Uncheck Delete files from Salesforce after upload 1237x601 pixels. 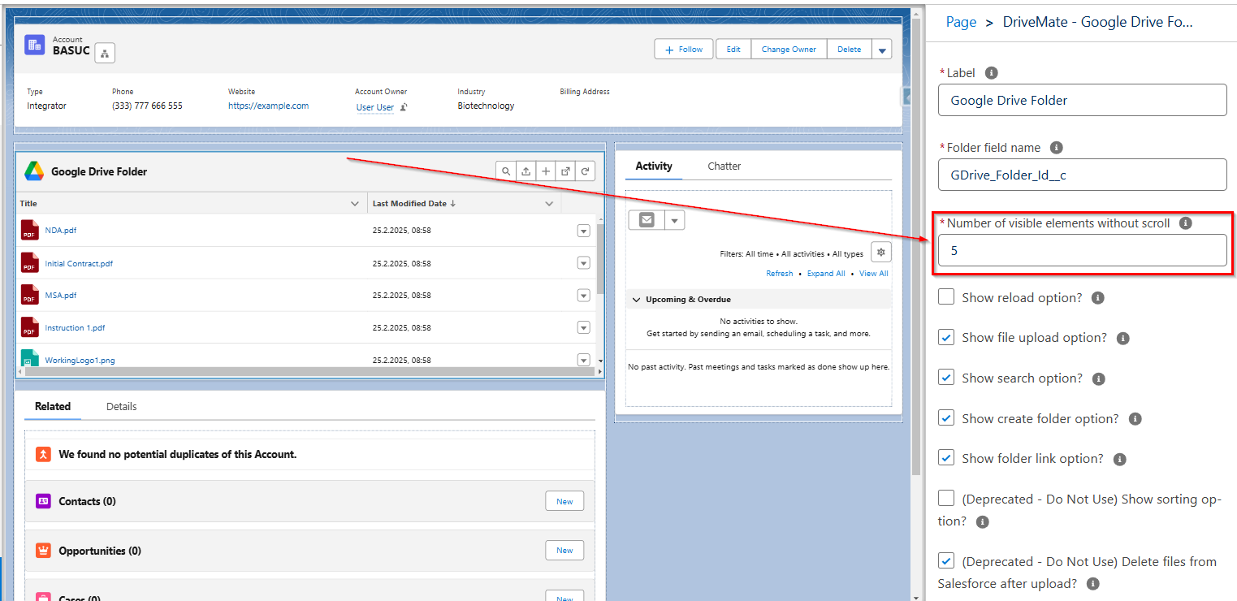tap(945, 560)
